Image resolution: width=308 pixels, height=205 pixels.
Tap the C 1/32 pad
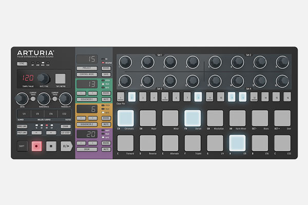[x=282, y=143]
